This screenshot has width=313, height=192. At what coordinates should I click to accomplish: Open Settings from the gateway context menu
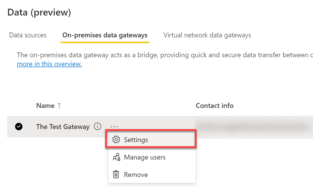coord(152,139)
